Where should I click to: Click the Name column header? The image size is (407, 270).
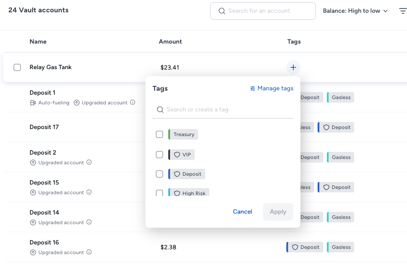pyautogui.click(x=38, y=42)
